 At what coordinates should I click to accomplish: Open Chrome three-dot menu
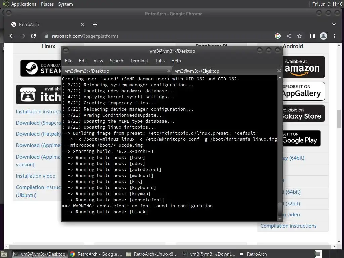coord(334,36)
